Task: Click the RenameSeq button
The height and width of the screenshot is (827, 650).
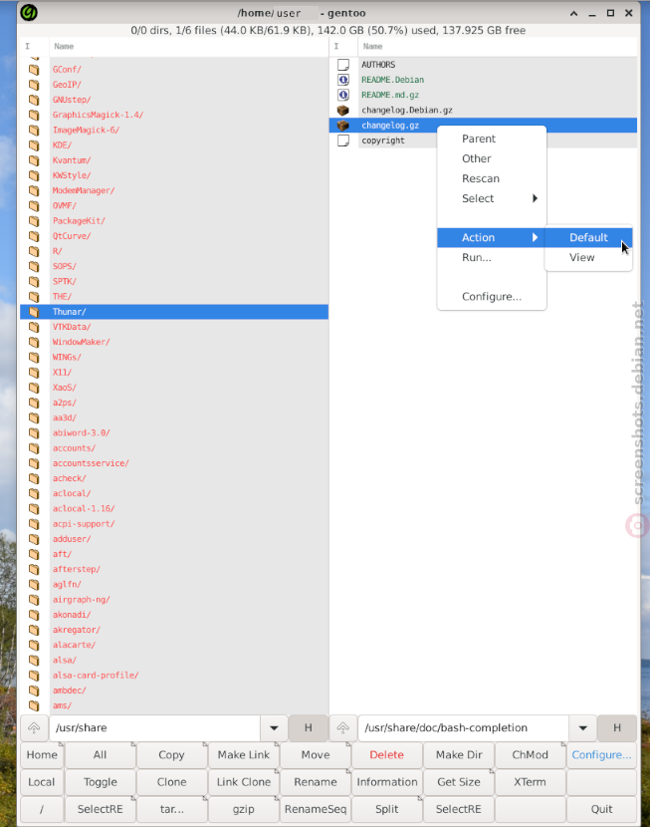Action: [315, 809]
